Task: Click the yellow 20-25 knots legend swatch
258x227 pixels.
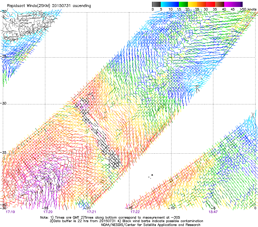Action: [x=192, y=4]
